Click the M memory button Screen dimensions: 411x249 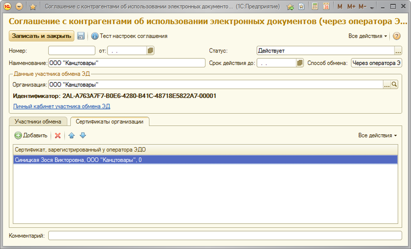point(340,7)
